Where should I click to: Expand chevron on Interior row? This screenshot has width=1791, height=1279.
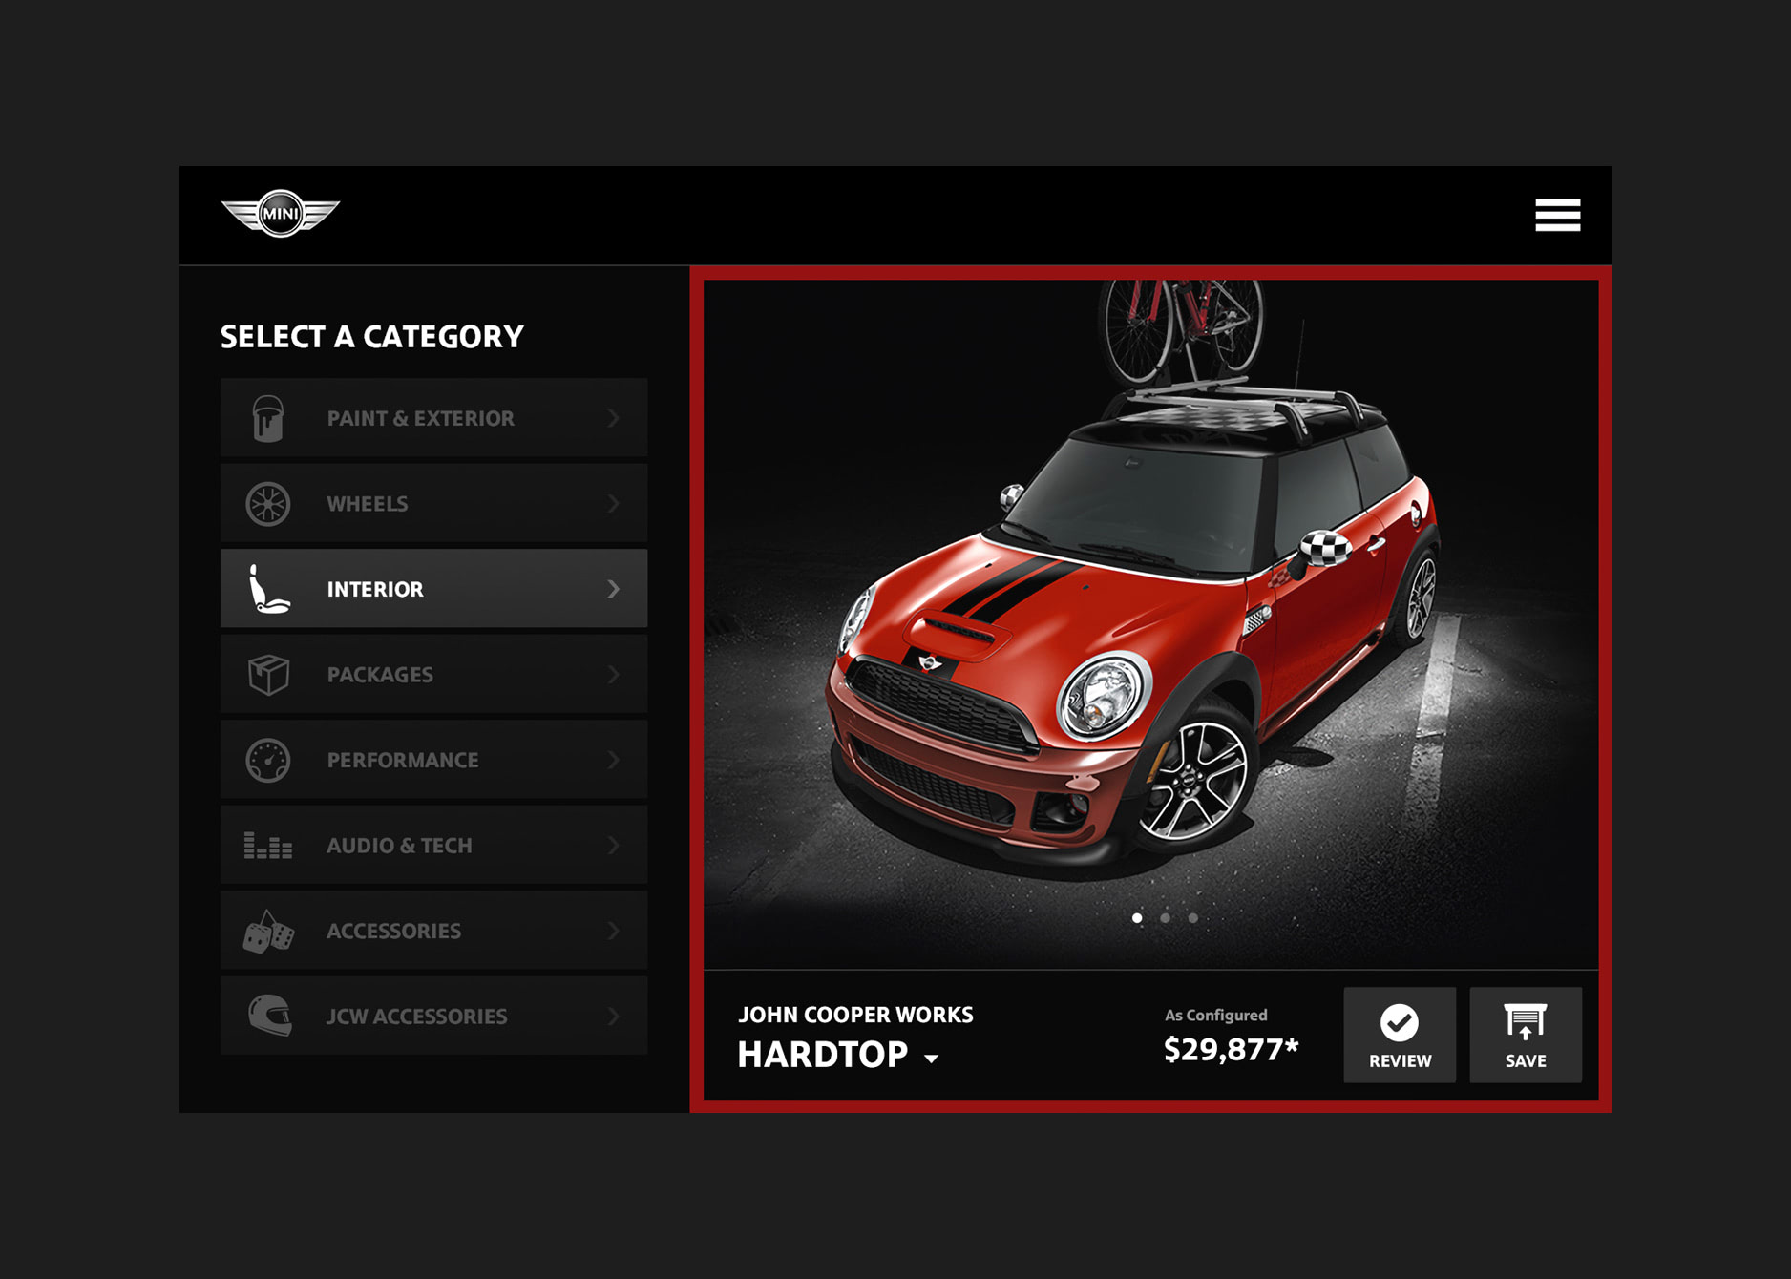coord(614,589)
